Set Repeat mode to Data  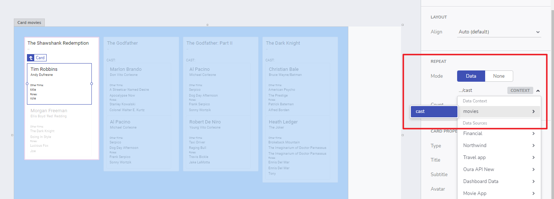(471, 76)
